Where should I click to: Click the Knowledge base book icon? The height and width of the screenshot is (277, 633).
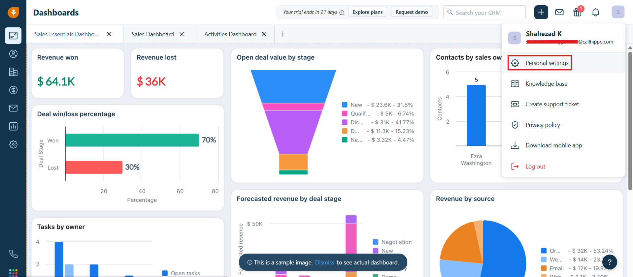[x=515, y=84]
